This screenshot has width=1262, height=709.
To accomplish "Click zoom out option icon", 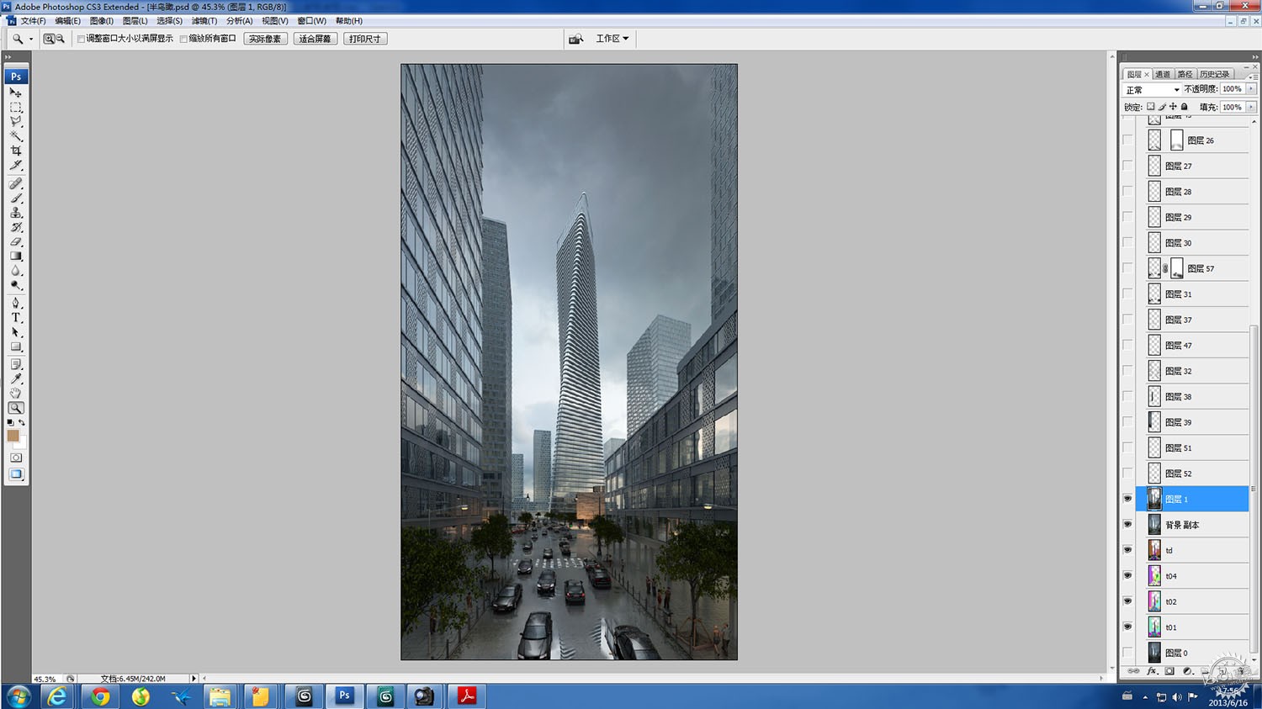I will (x=60, y=39).
